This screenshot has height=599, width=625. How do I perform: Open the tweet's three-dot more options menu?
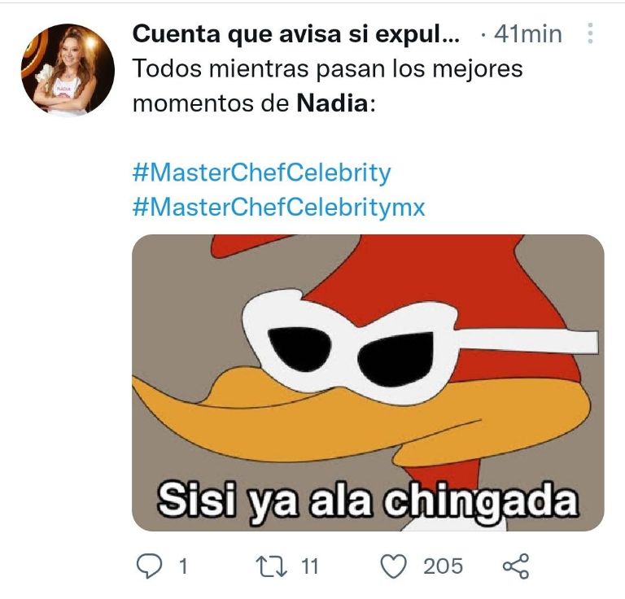[x=591, y=34]
